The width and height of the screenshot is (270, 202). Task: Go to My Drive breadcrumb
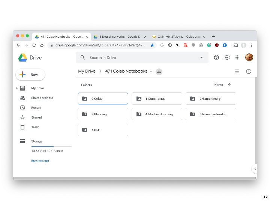tap(87, 71)
